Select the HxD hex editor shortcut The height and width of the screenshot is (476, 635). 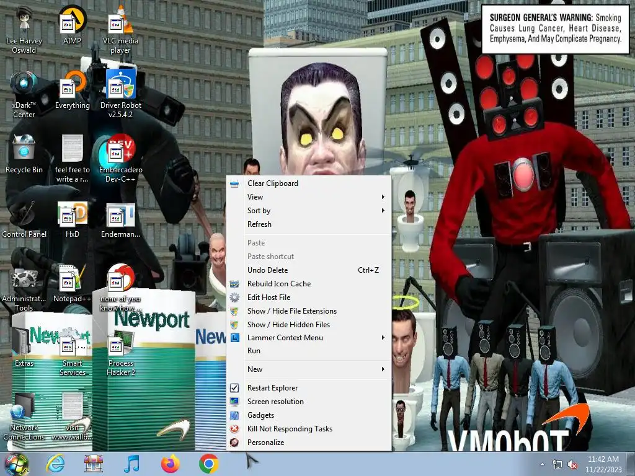click(72, 219)
